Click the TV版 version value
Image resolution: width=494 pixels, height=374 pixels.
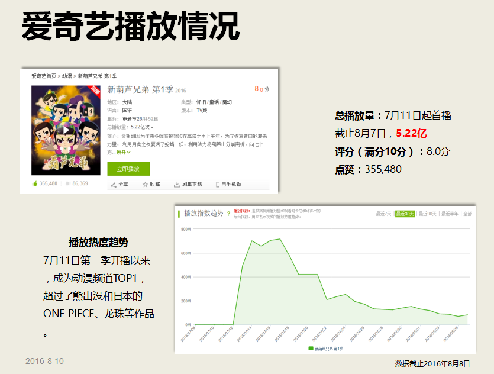pos(202,111)
